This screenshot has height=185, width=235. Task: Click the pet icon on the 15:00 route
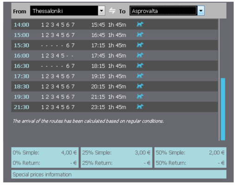pos(140,35)
